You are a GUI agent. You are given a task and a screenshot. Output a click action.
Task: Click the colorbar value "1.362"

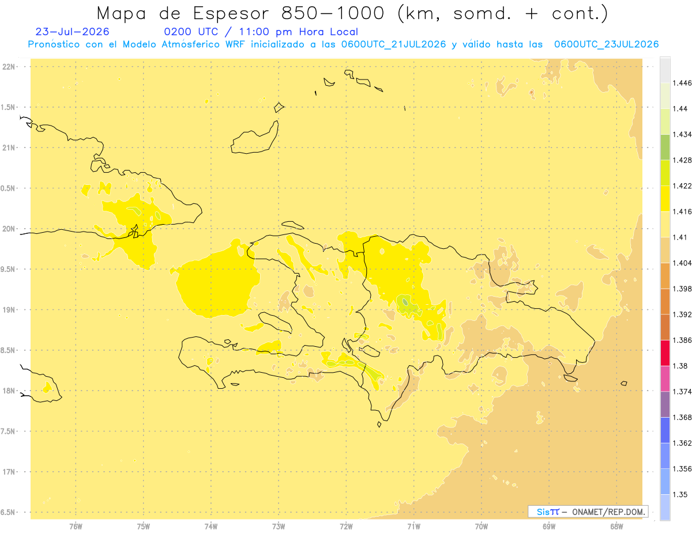coord(681,443)
